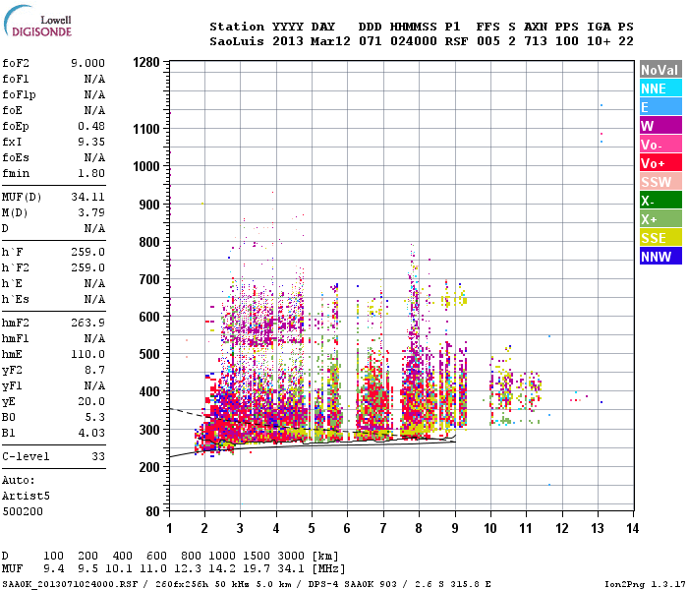
Task: Click the Artist5 auto-scaling label
Action: pos(26,496)
